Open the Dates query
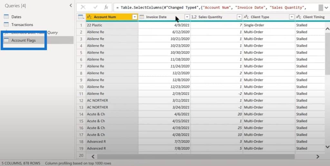This screenshot has width=330, height=166. pyautogui.click(x=16, y=17)
